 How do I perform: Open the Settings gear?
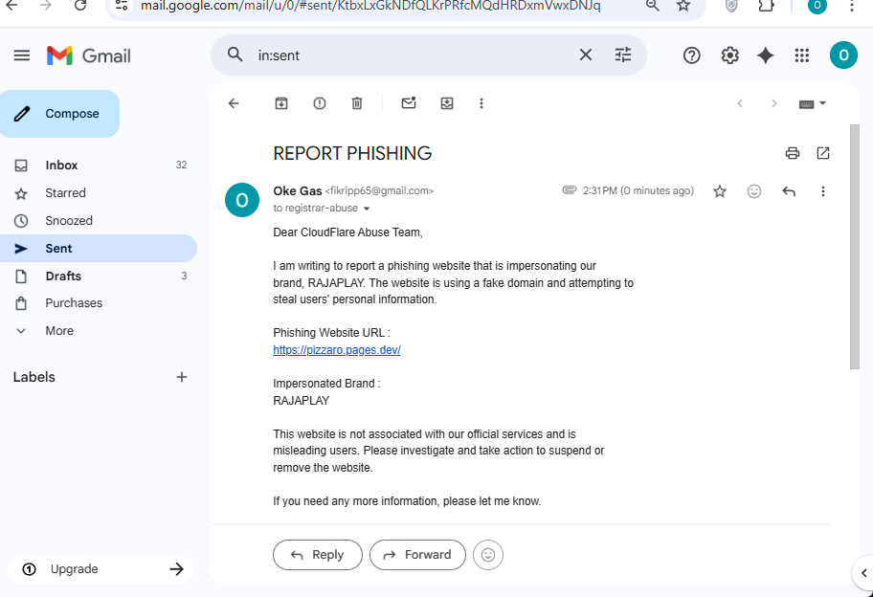point(730,55)
